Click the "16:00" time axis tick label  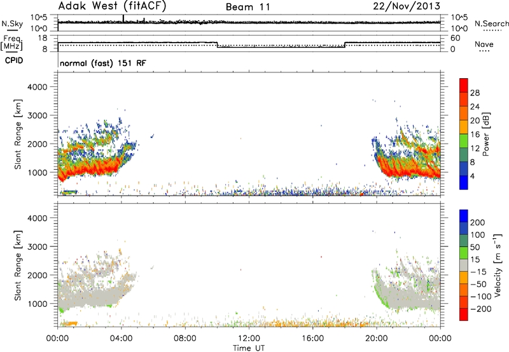312,339
